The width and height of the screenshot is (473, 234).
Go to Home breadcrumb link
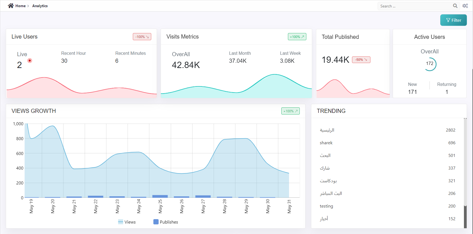(20, 6)
